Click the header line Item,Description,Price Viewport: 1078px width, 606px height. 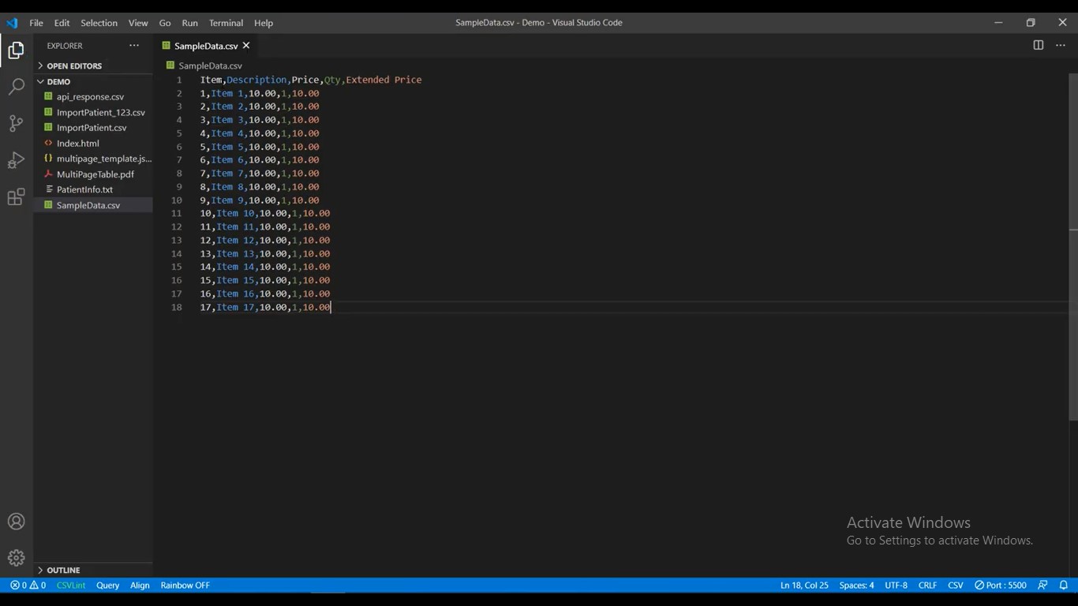click(x=311, y=80)
